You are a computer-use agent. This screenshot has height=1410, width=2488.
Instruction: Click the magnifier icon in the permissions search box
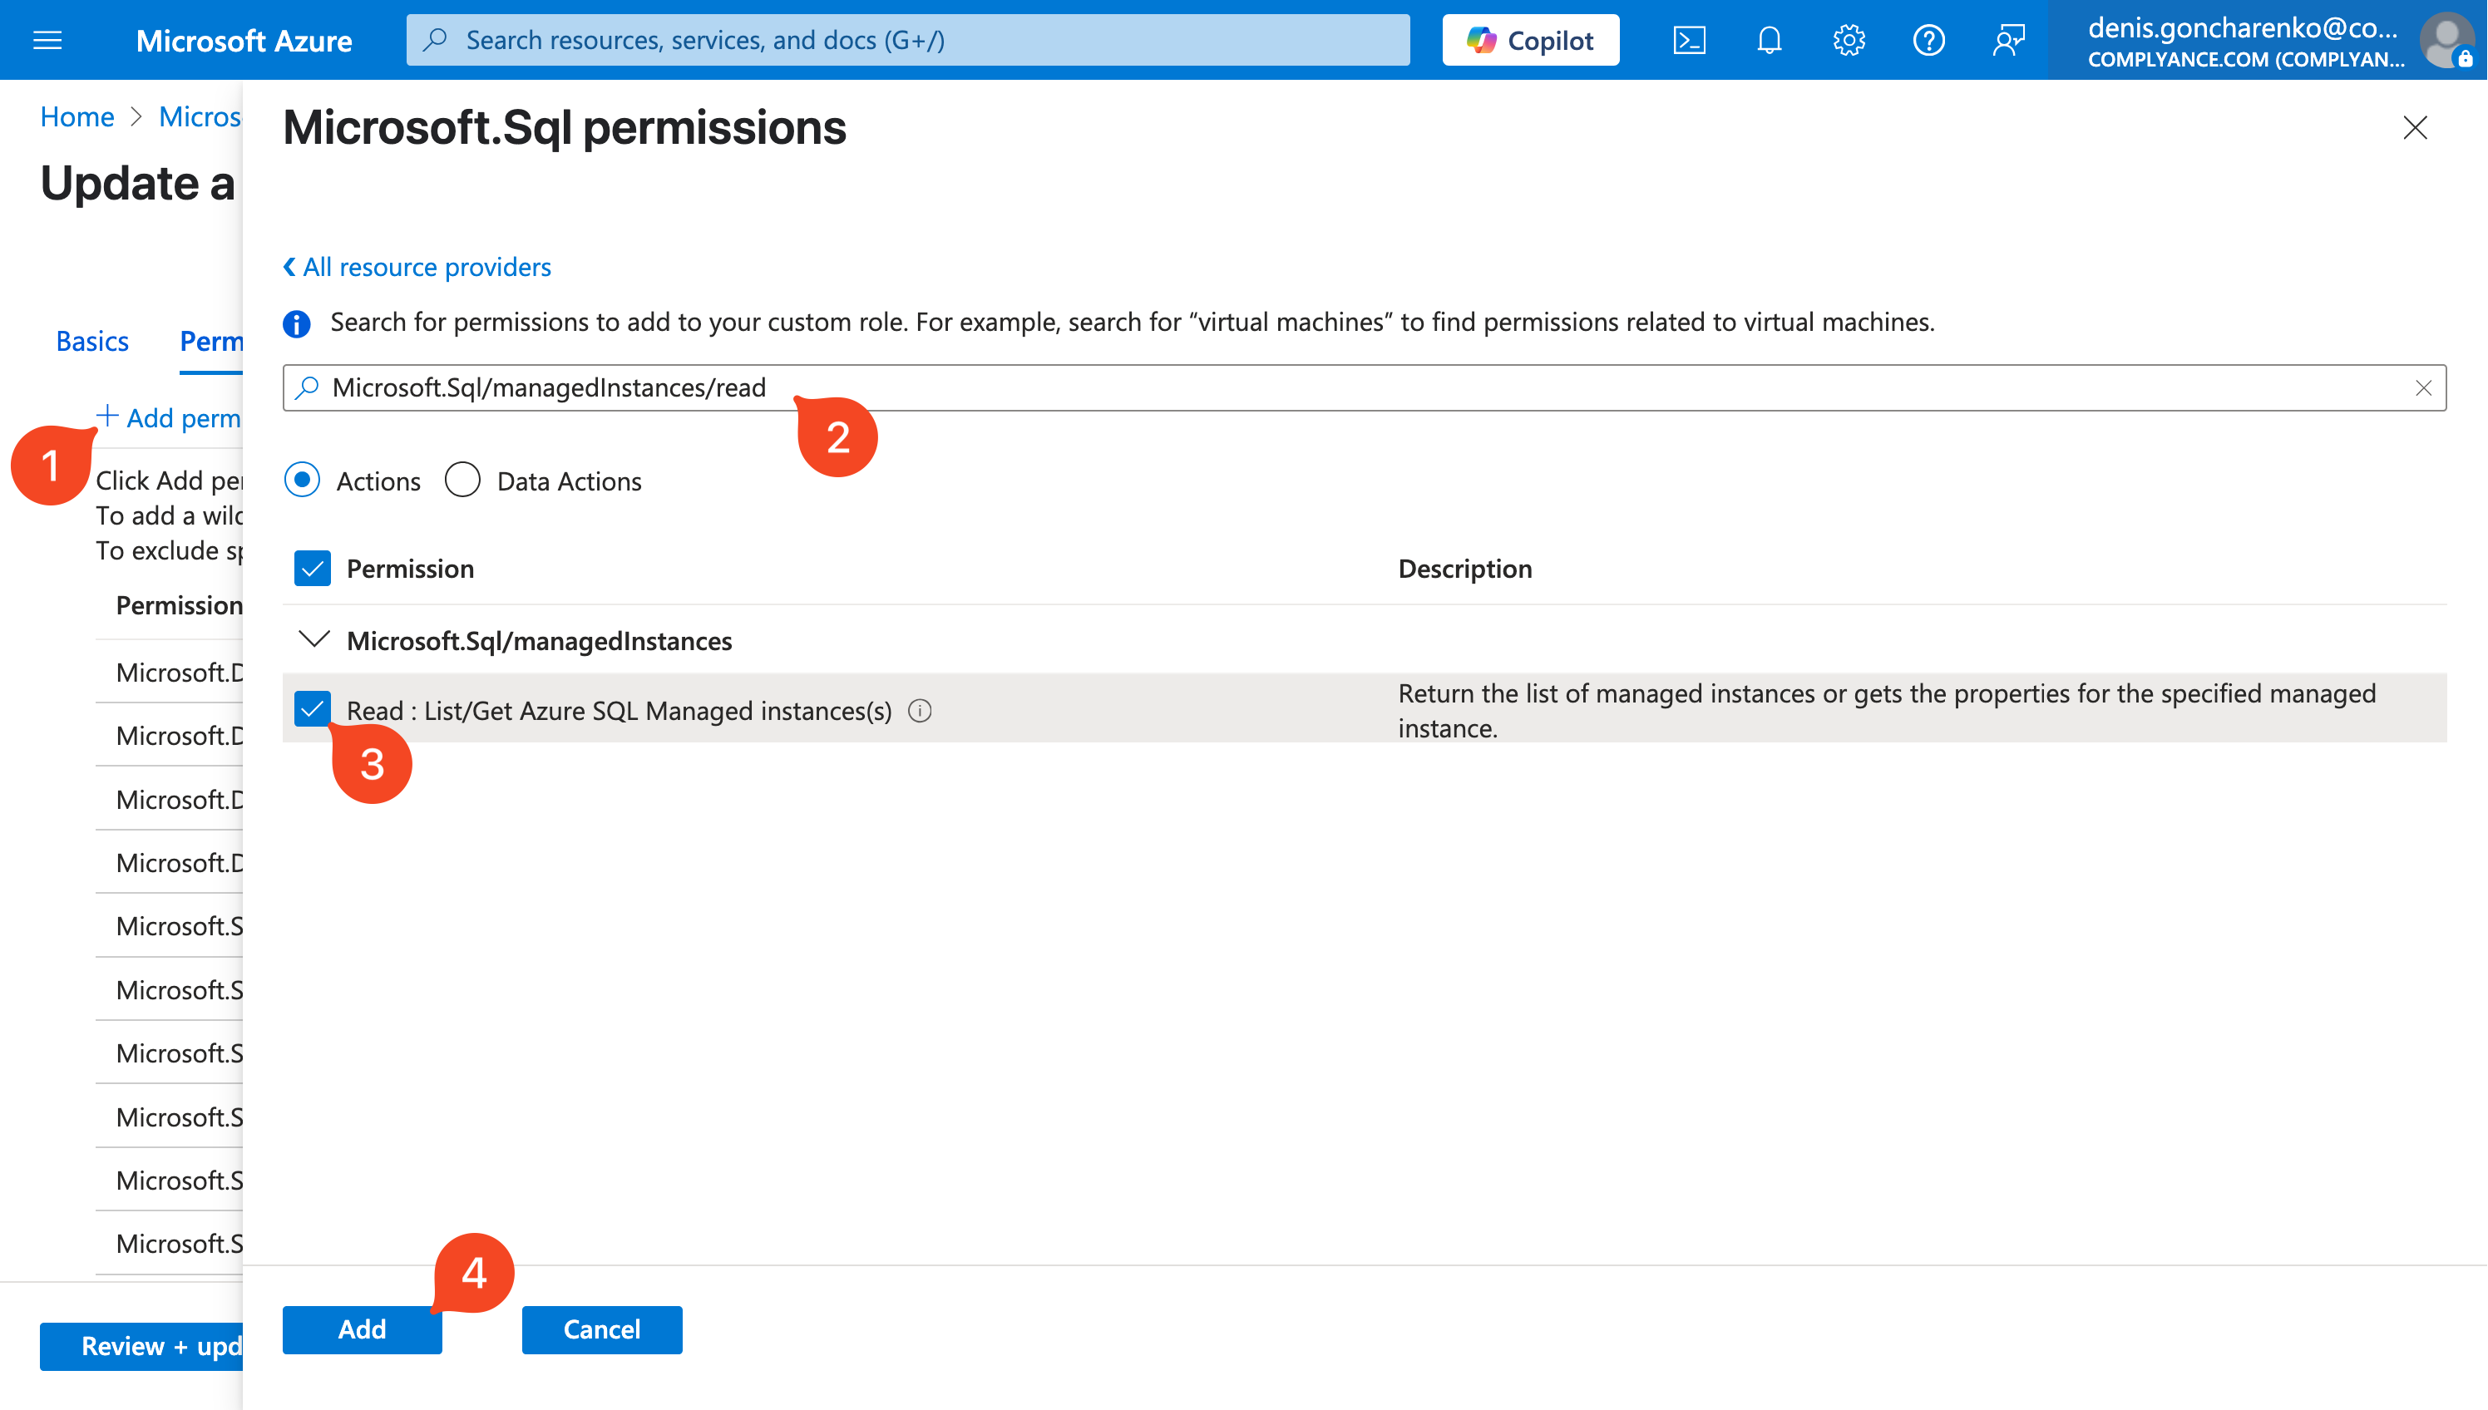tap(307, 387)
